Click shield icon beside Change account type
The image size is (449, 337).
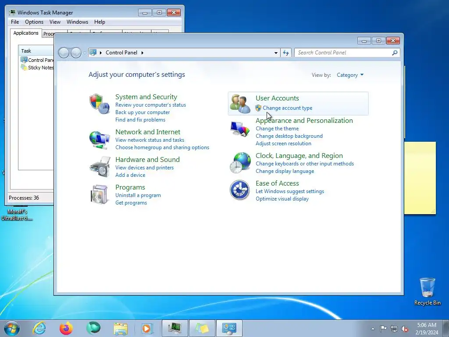pyautogui.click(x=258, y=108)
